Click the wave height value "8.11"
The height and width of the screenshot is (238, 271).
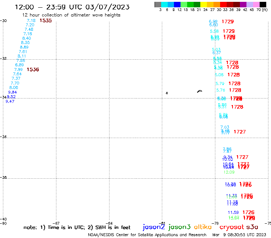[x=22, y=56]
